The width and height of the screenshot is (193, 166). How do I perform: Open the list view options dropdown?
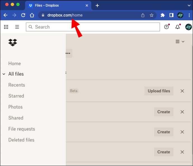[x=180, y=42]
